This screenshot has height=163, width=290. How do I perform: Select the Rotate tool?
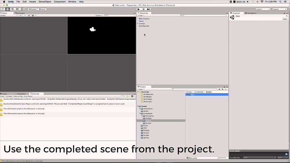[x=12, y=9]
